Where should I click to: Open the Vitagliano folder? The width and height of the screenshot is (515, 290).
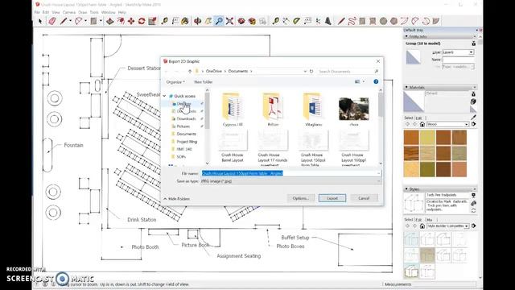point(313,110)
